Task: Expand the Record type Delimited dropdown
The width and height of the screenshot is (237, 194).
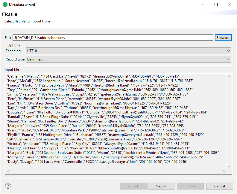Action: [x=129, y=59]
